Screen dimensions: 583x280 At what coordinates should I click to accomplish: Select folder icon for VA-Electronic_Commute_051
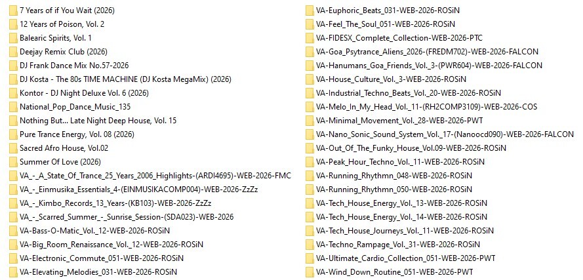[13, 258]
